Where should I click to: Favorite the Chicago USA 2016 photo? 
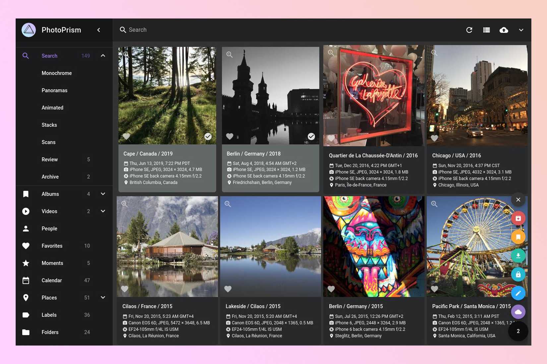click(435, 138)
